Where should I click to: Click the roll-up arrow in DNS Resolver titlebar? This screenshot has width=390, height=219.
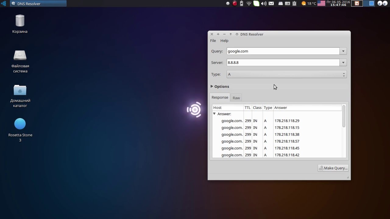(x=231, y=34)
